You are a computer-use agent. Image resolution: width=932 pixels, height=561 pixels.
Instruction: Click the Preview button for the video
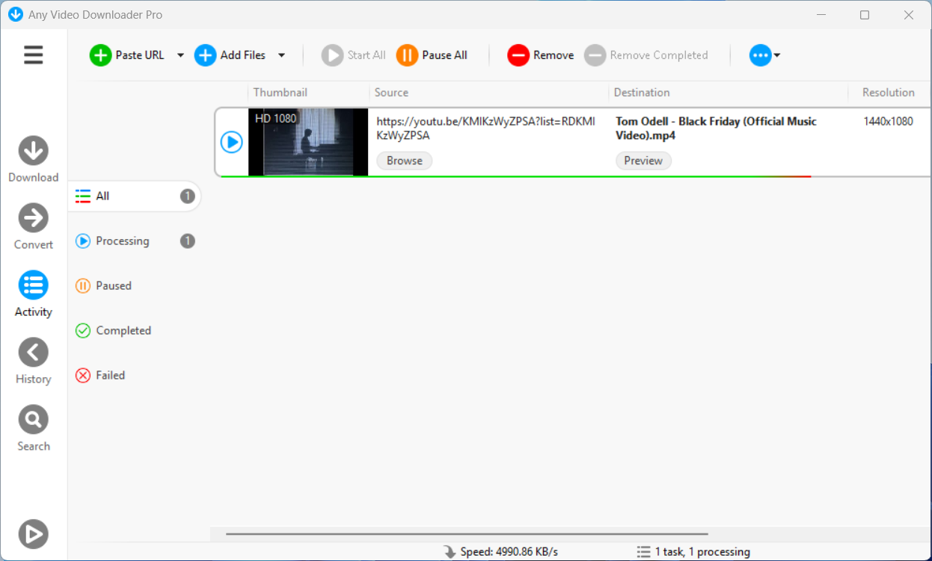click(643, 161)
